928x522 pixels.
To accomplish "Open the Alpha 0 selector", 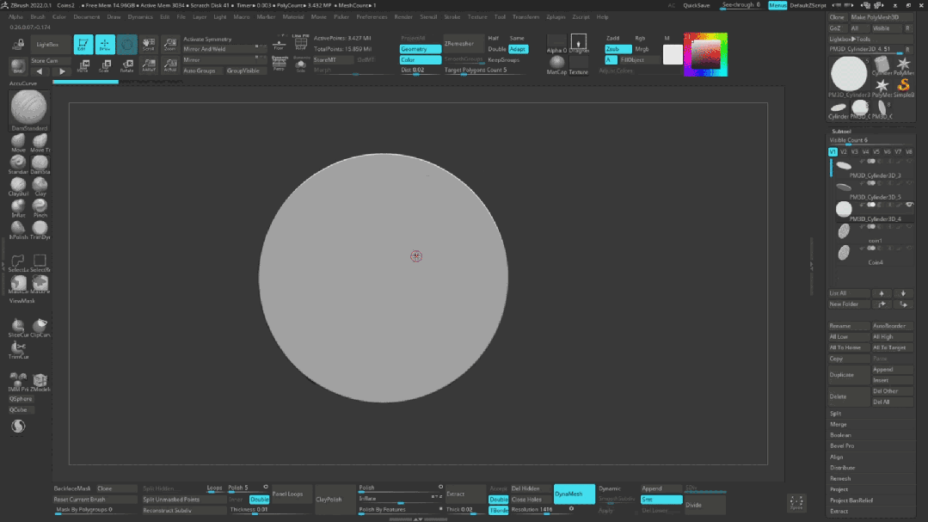I will click(x=556, y=44).
